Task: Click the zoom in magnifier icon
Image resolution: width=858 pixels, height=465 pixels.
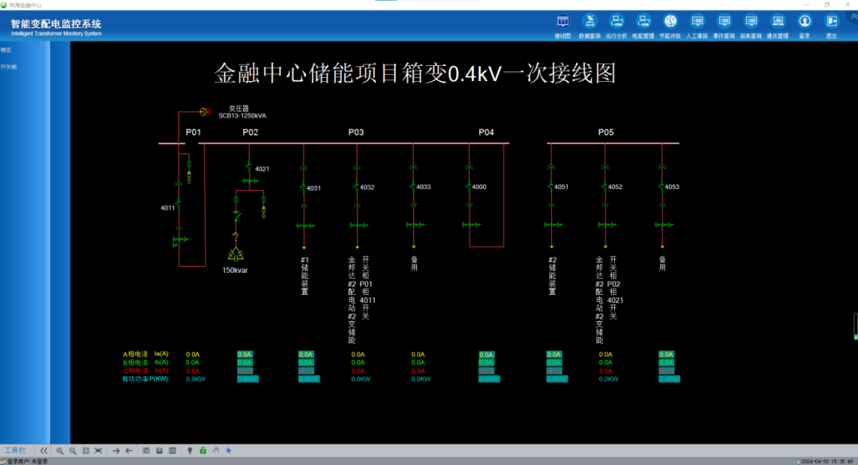Action: tap(60, 451)
